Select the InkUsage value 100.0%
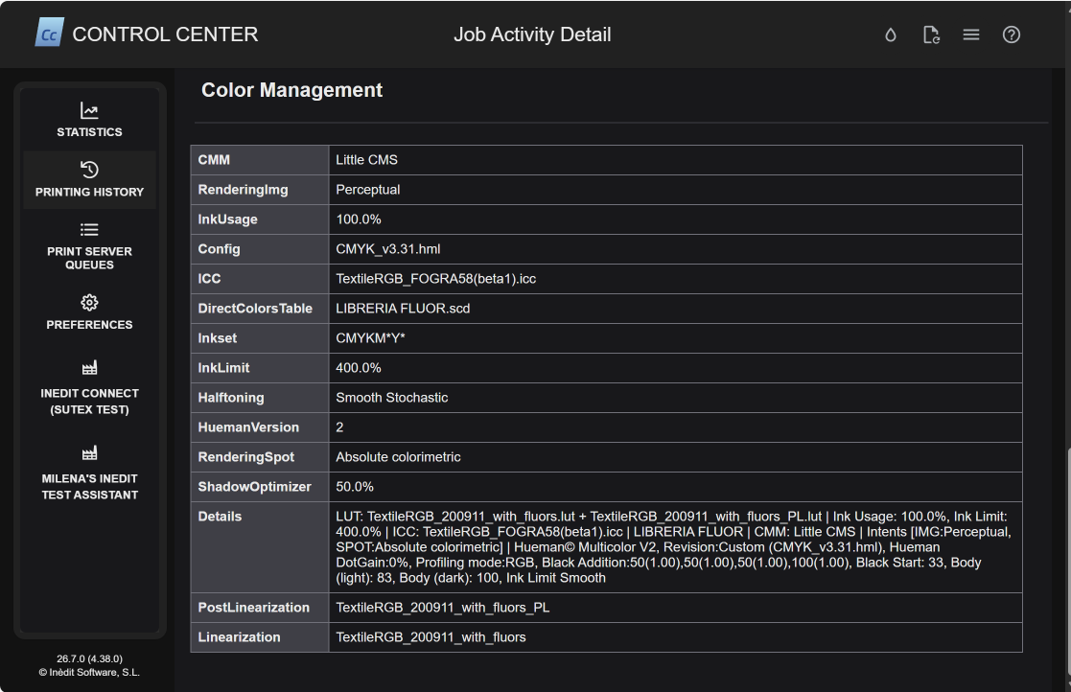Image resolution: width=1071 pixels, height=692 pixels. (x=358, y=219)
